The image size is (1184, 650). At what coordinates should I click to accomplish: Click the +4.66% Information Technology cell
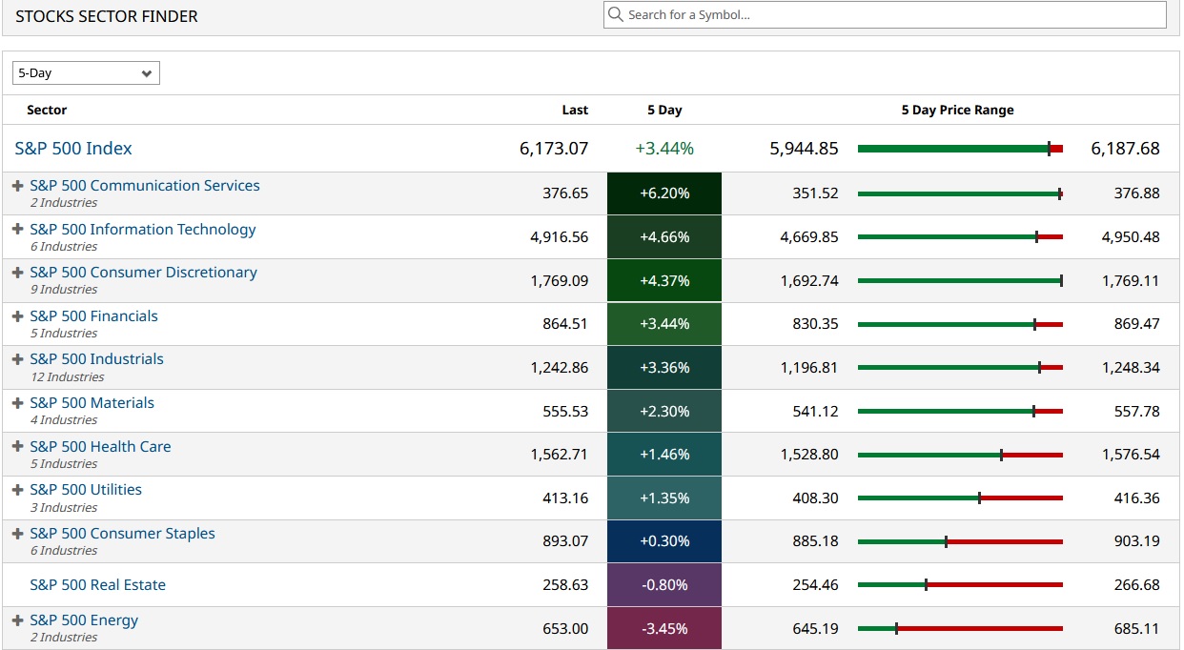tap(664, 237)
